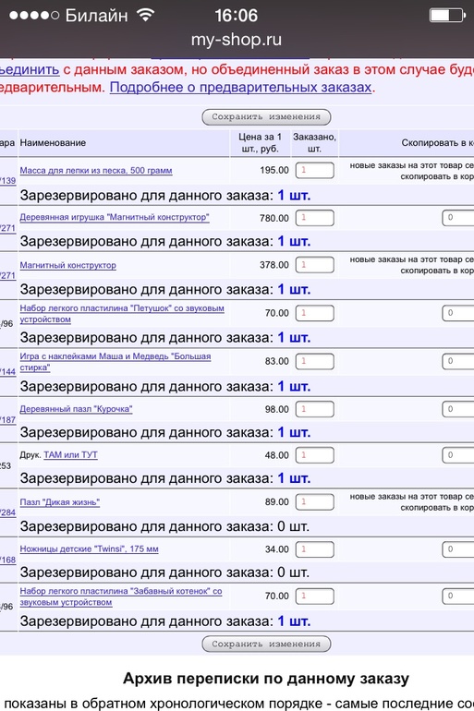This screenshot has width=474, height=711.
Task: Open article code link ending 139
Action: (x=7, y=180)
